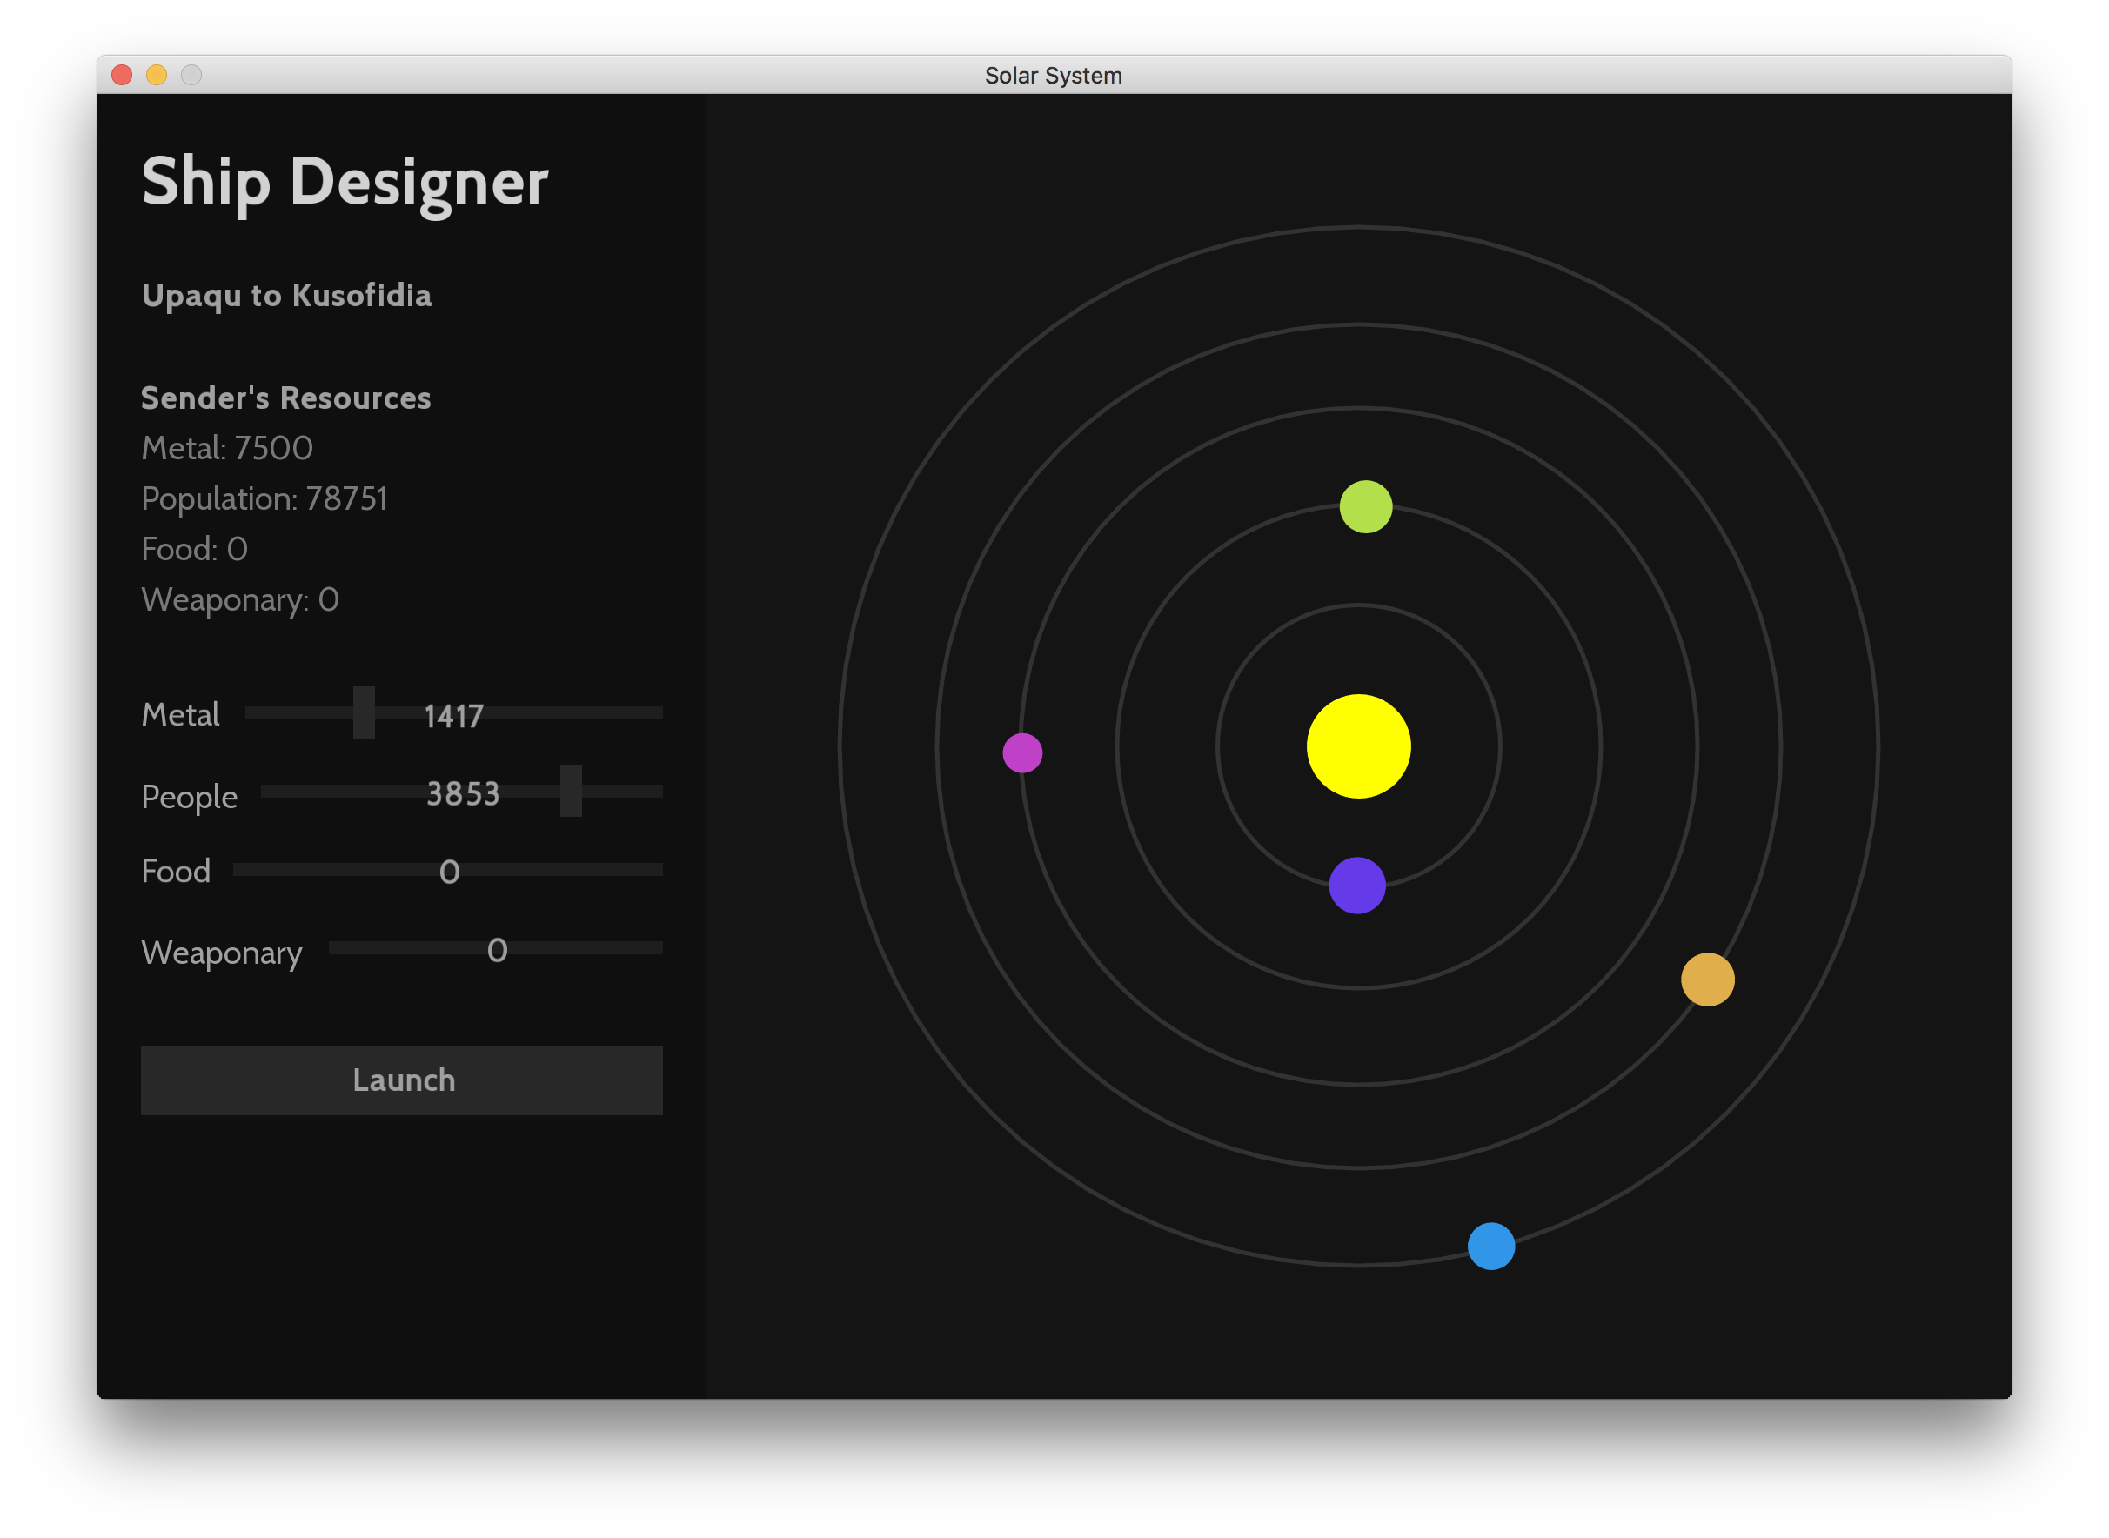Screen dimensions: 2109x1538
Task: Click the People value 3853
Action: pos(463,794)
